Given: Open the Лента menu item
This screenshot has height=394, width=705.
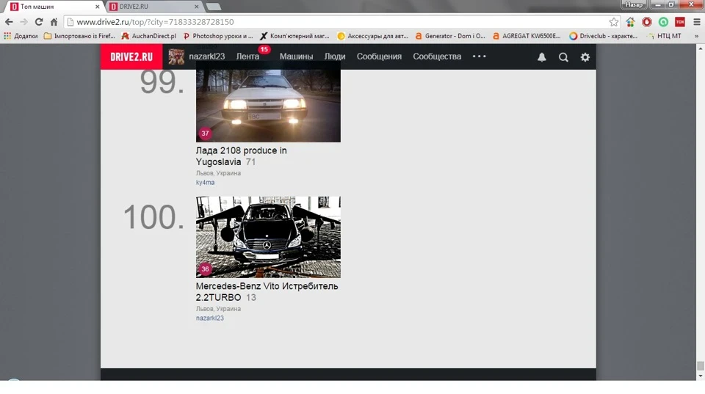Looking at the screenshot, I should coord(247,56).
